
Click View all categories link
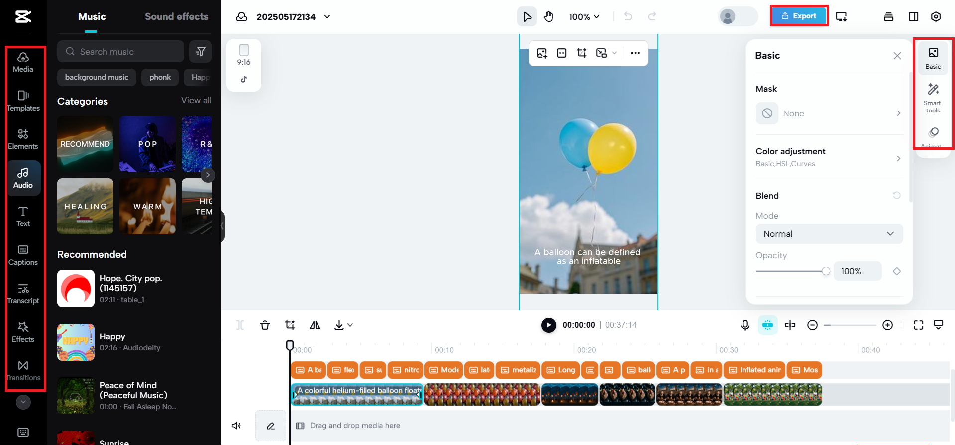coord(196,100)
